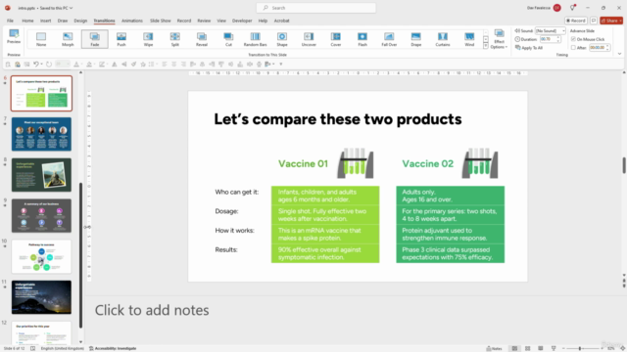Select the Curtains transition
This screenshot has height=352, width=627.
[443, 39]
